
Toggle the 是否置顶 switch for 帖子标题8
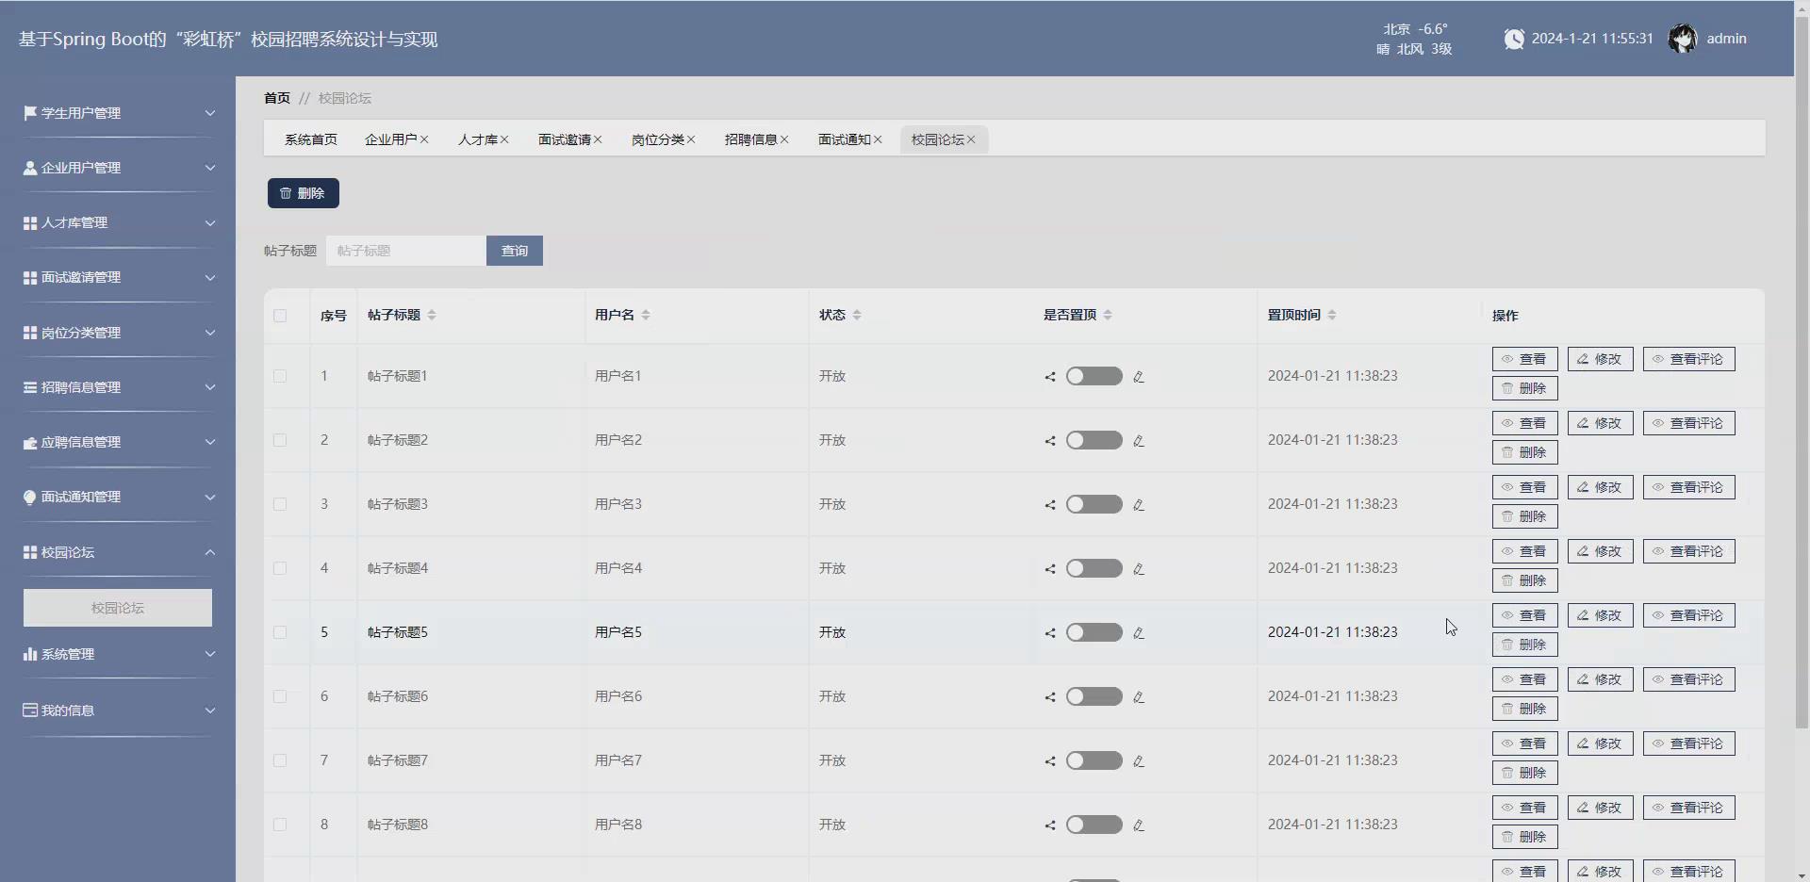tap(1094, 825)
